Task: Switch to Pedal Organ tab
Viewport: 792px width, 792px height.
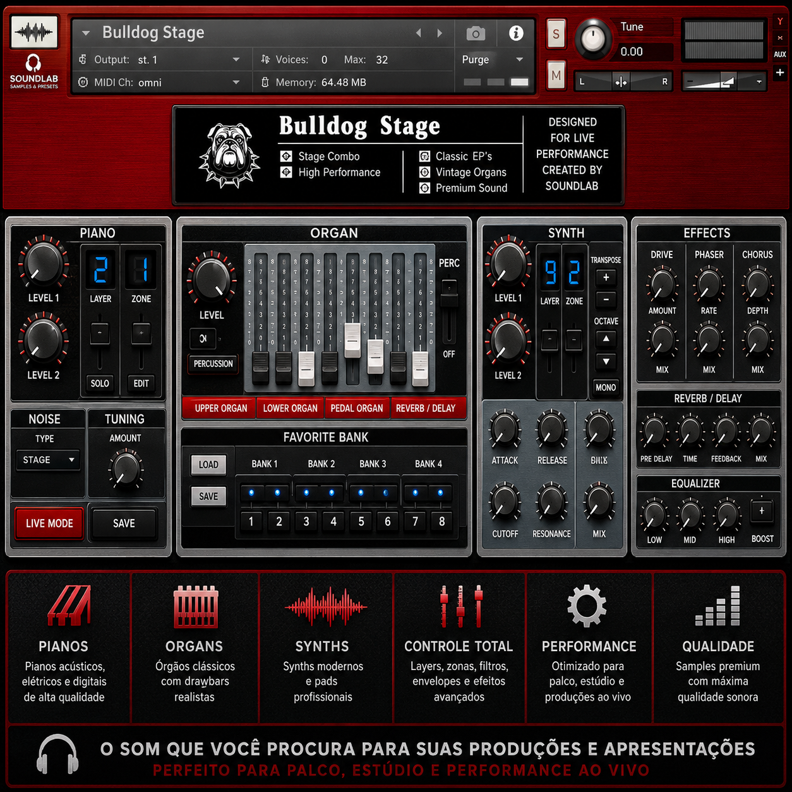Action: click(x=357, y=408)
